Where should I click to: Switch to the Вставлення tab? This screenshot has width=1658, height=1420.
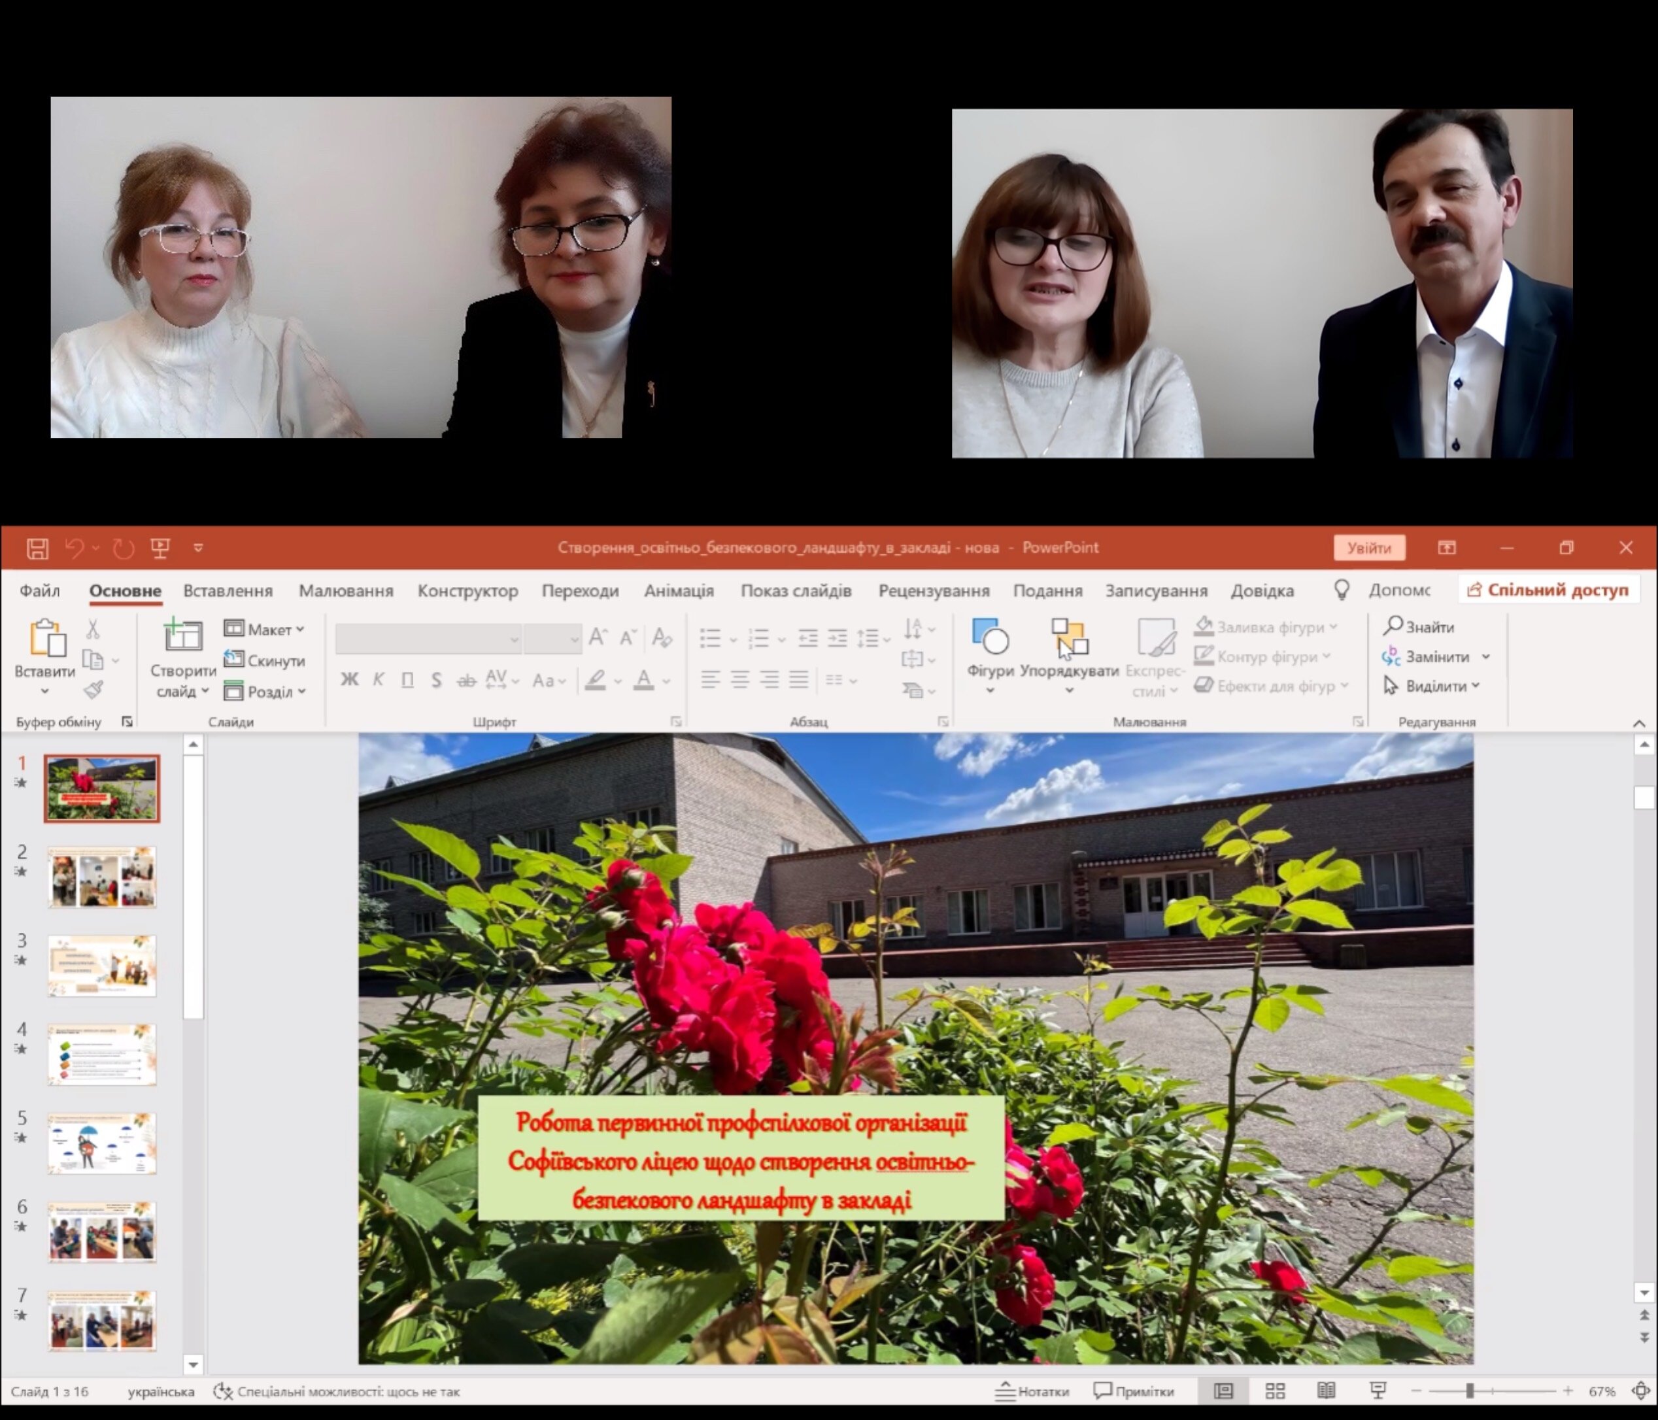tap(228, 590)
